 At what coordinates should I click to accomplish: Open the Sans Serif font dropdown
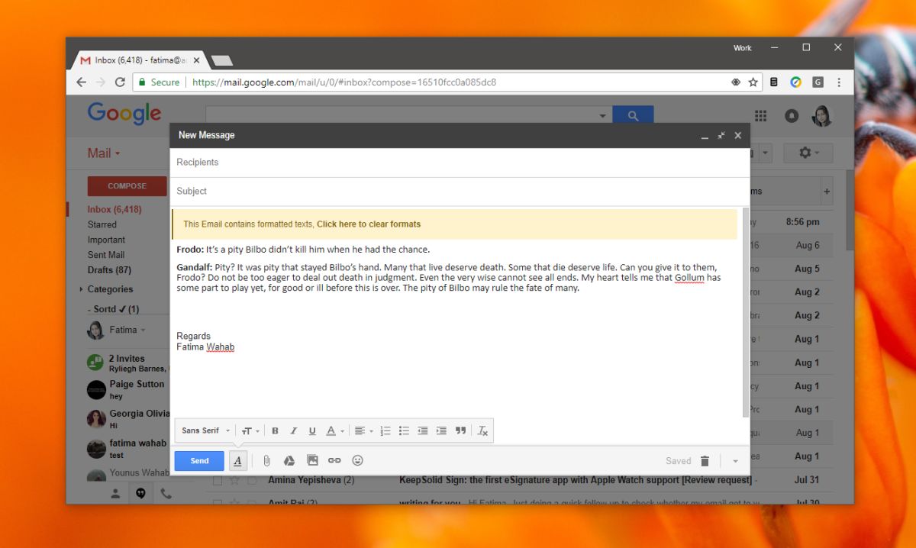pos(206,431)
